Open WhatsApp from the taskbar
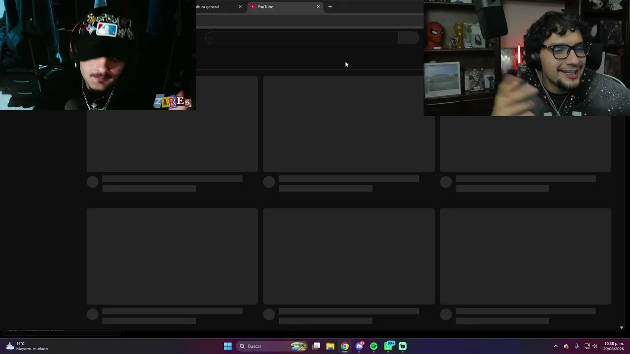The height and width of the screenshot is (354, 630). (x=388, y=346)
